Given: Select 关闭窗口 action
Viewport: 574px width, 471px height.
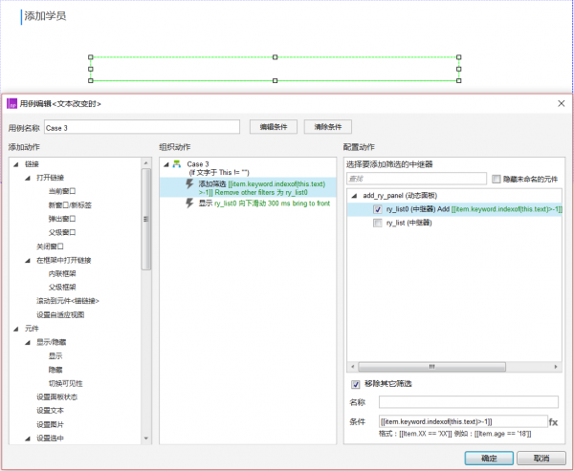Looking at the screenshot, I should [50, 246].
